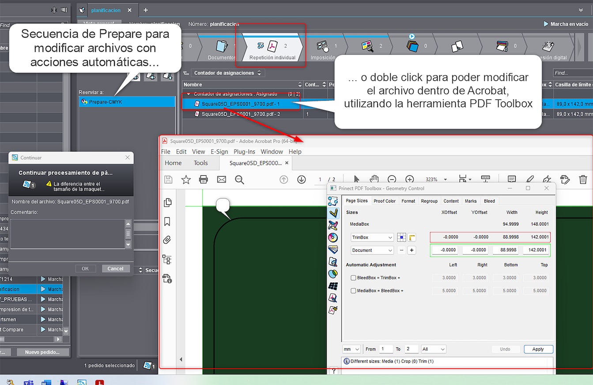Click the plus button next to Document dropdown
593x385 pixels.
[412, 250]
